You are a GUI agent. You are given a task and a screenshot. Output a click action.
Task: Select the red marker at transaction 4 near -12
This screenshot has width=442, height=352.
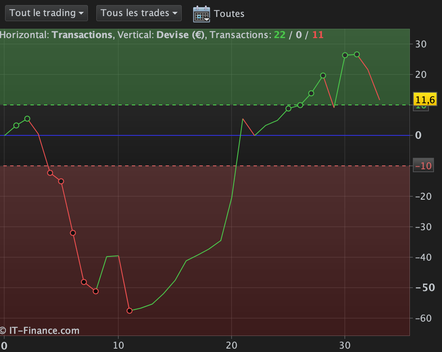pos(50,173)
